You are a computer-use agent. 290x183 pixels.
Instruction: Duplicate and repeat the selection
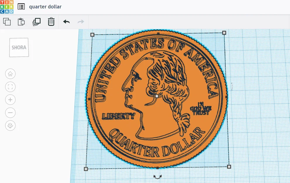coord(37,22)
